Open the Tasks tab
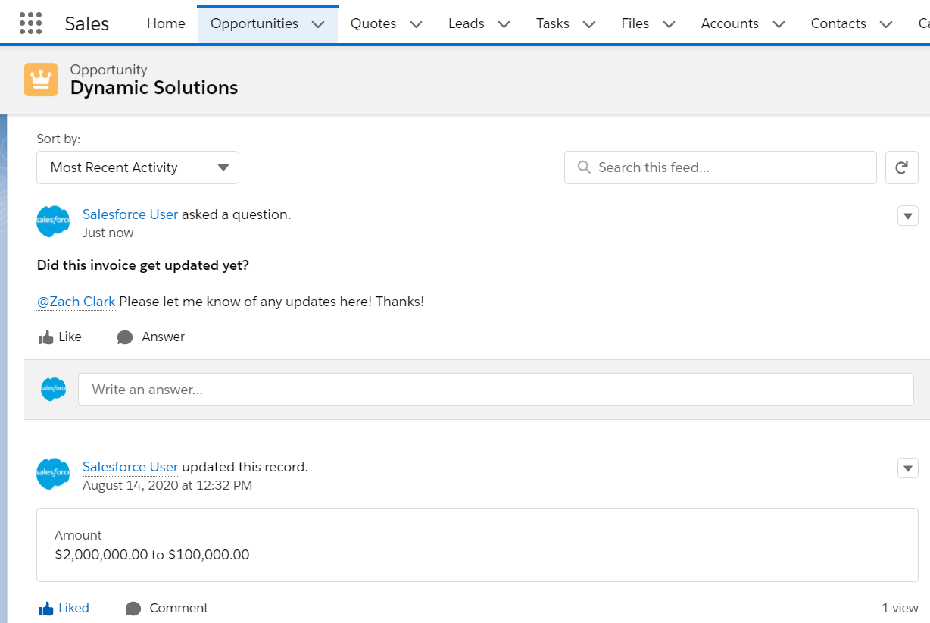The height and width of the screenshot is (623, 930). [x=553, y=23]
